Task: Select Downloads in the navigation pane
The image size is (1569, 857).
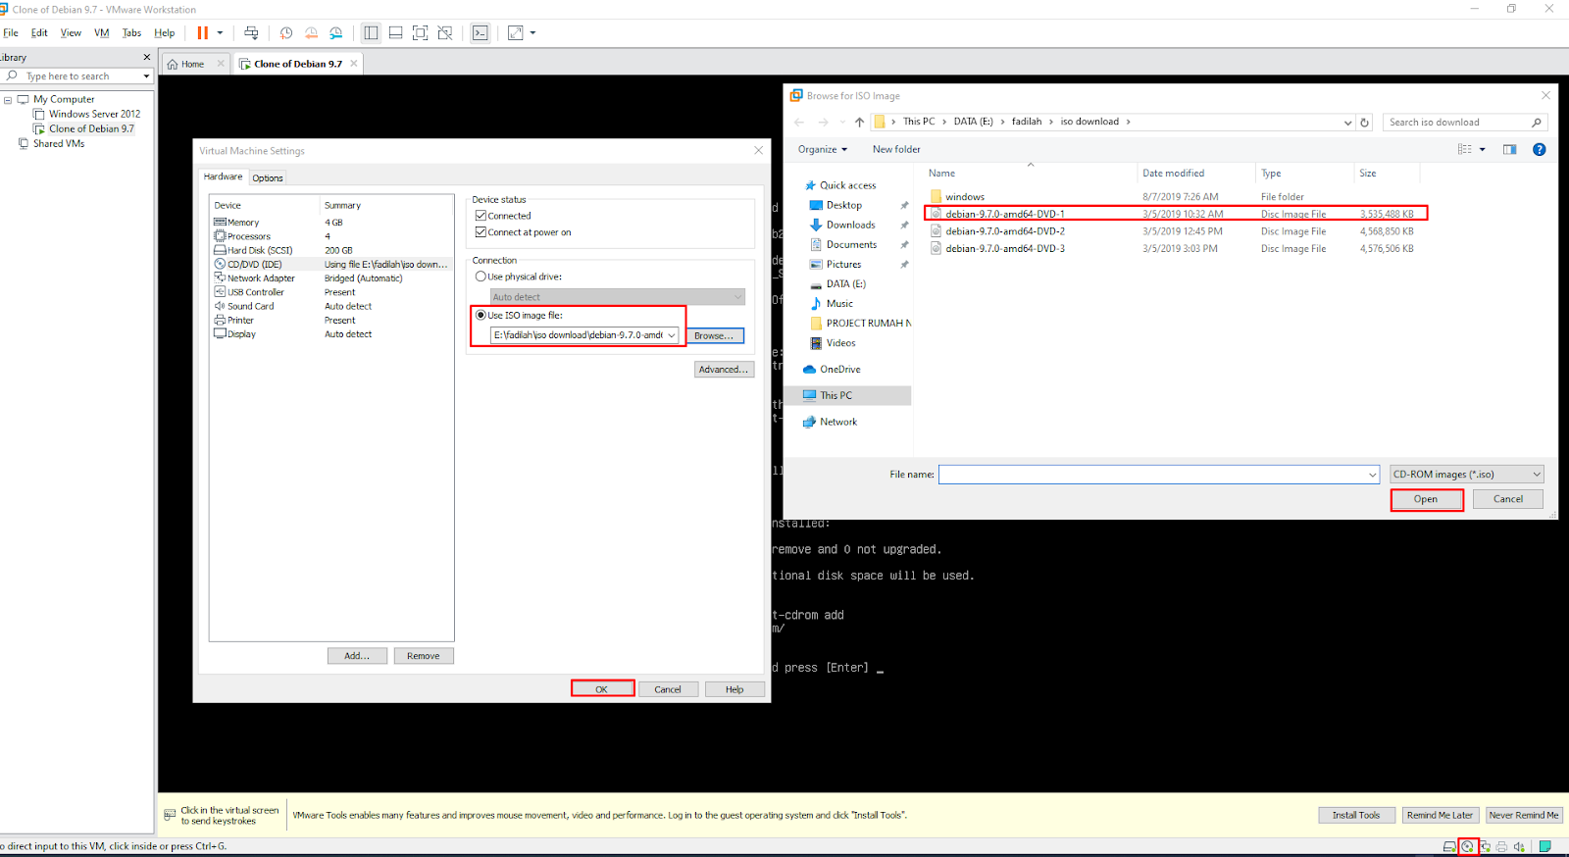Action: click(x=851, y=225)
